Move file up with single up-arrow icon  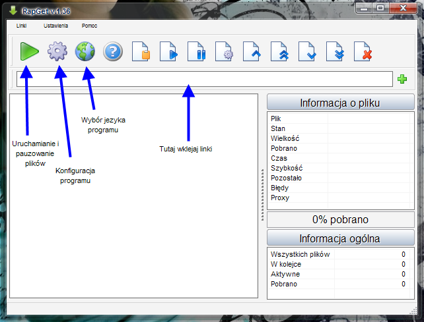(x=252, y=51)
